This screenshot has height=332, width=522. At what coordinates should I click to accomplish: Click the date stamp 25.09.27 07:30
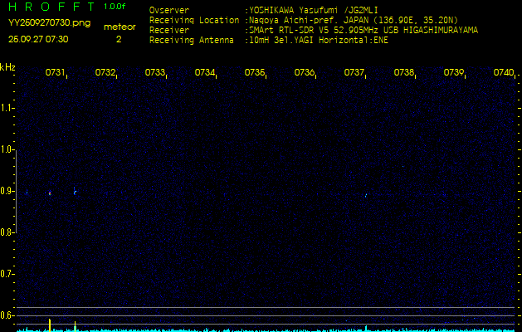38,39
